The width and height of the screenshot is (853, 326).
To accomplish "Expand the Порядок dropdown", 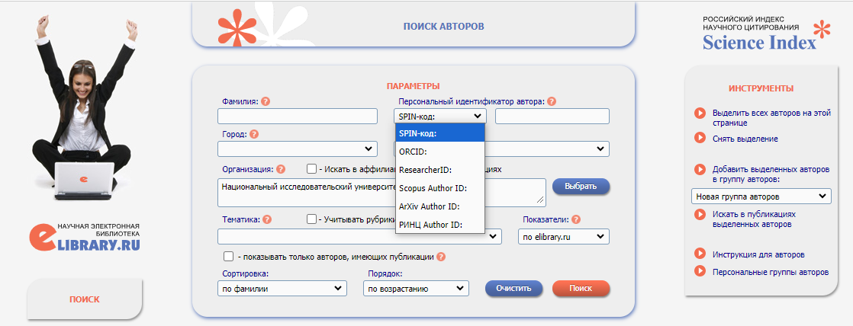I will [x=416, y=289].
